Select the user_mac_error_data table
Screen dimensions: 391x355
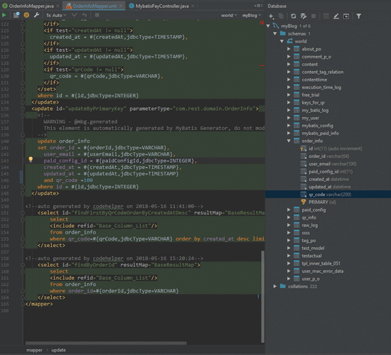click(x=322, y=271)
